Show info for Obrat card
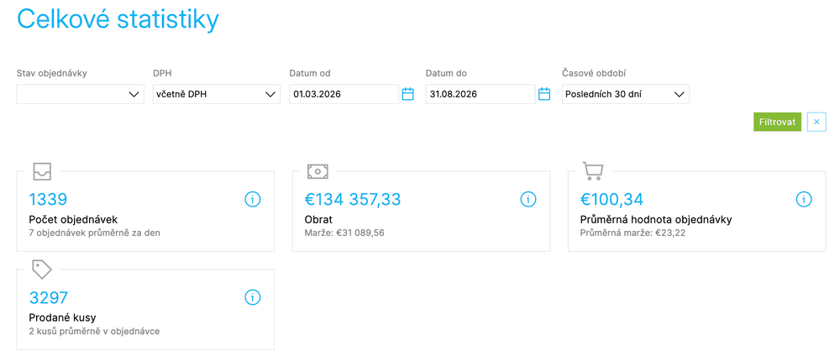Viewport: 840px width, 361px height. [x=528, y=200]
